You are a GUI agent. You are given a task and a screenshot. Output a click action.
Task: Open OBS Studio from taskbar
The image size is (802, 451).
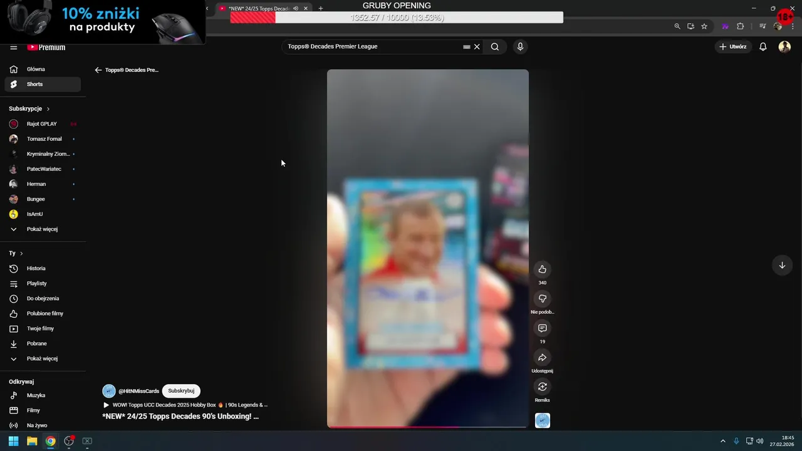click(69, 441)
